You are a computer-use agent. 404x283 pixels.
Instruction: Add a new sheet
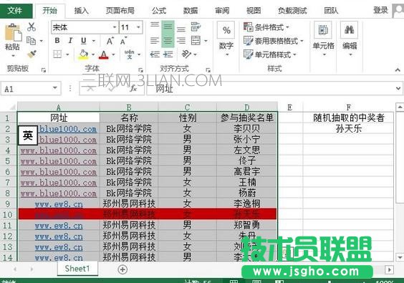pyautogui.click(x=122, y=269)
